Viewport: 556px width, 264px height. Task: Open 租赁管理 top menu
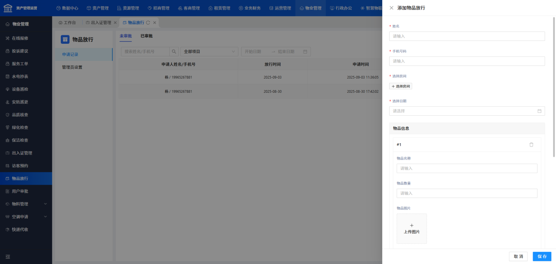coord(219,8)
